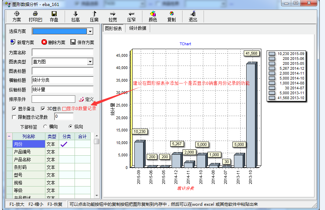This screenshot has height=210, width=325.
Task: Click the 打印 printer icon
Action: [x=35, y=16]
